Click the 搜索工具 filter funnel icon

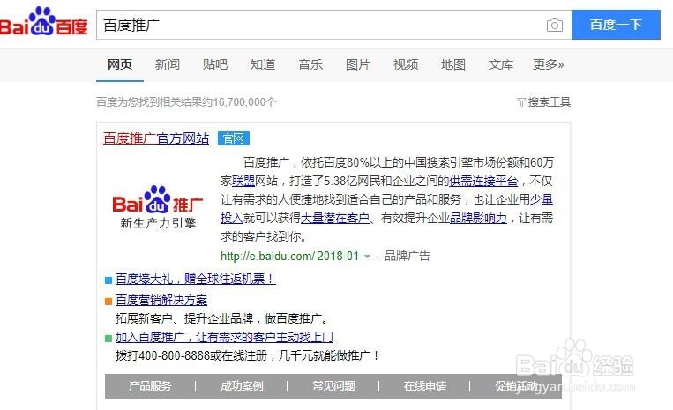(x=521, y=102)
